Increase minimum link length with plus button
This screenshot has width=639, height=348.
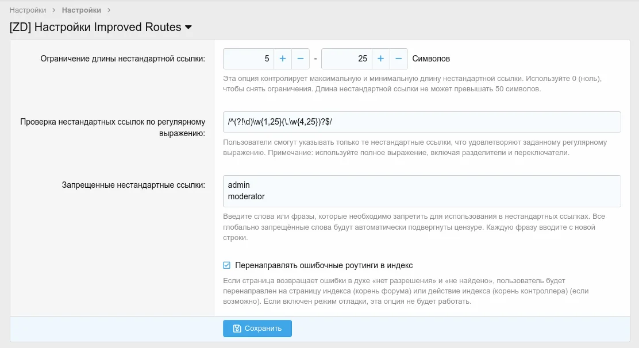(x=283, y=59)
